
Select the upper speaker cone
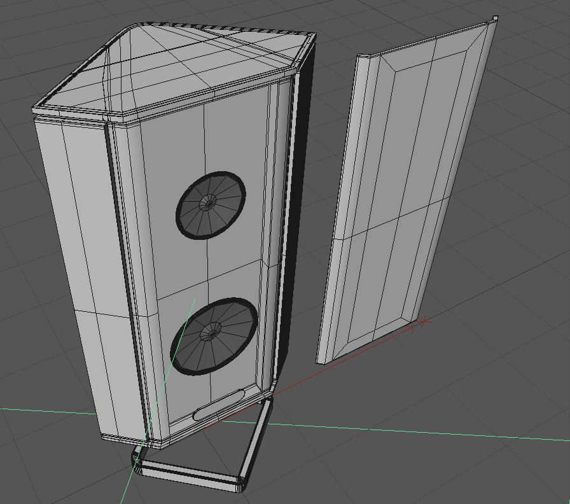pos(211,206)
